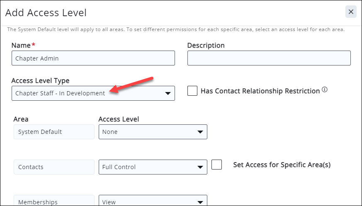Open the Contacts access level dropdown
The height and width of the screenshot is (206, 362).
click(153, 167)
